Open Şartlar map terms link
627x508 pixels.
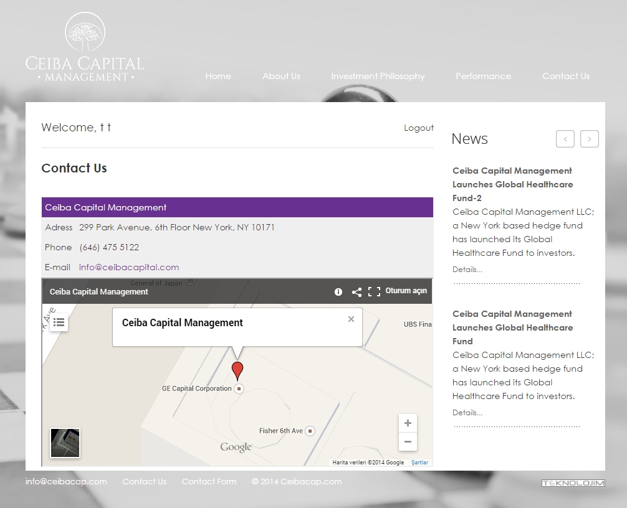point(419,463)
